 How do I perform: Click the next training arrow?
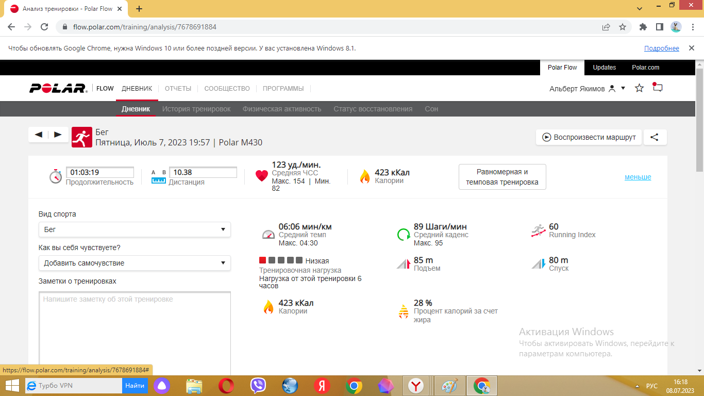tap(58, 135)
